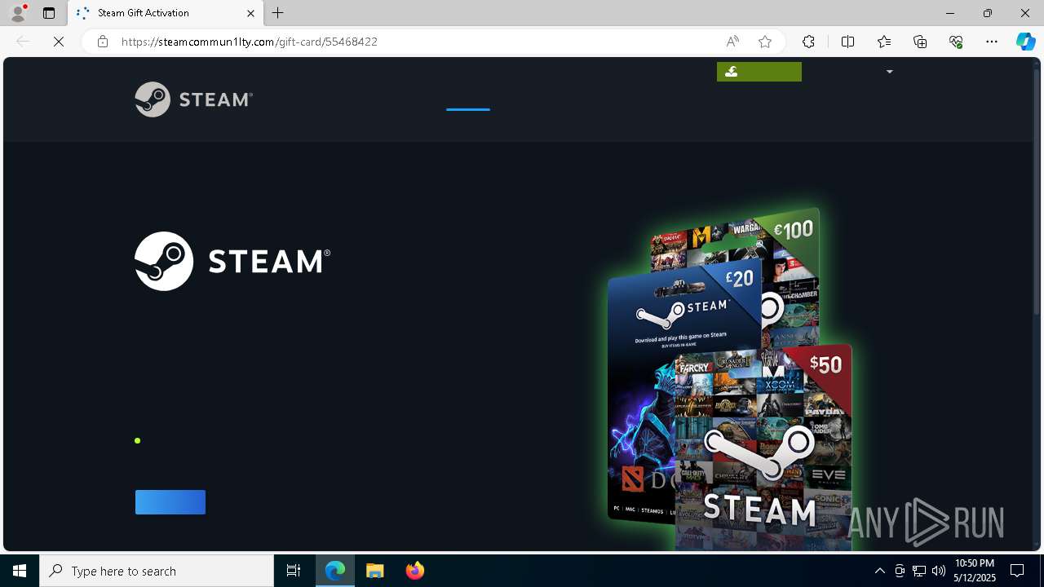Turn on Read aloud icon

[x=732, y=42]
